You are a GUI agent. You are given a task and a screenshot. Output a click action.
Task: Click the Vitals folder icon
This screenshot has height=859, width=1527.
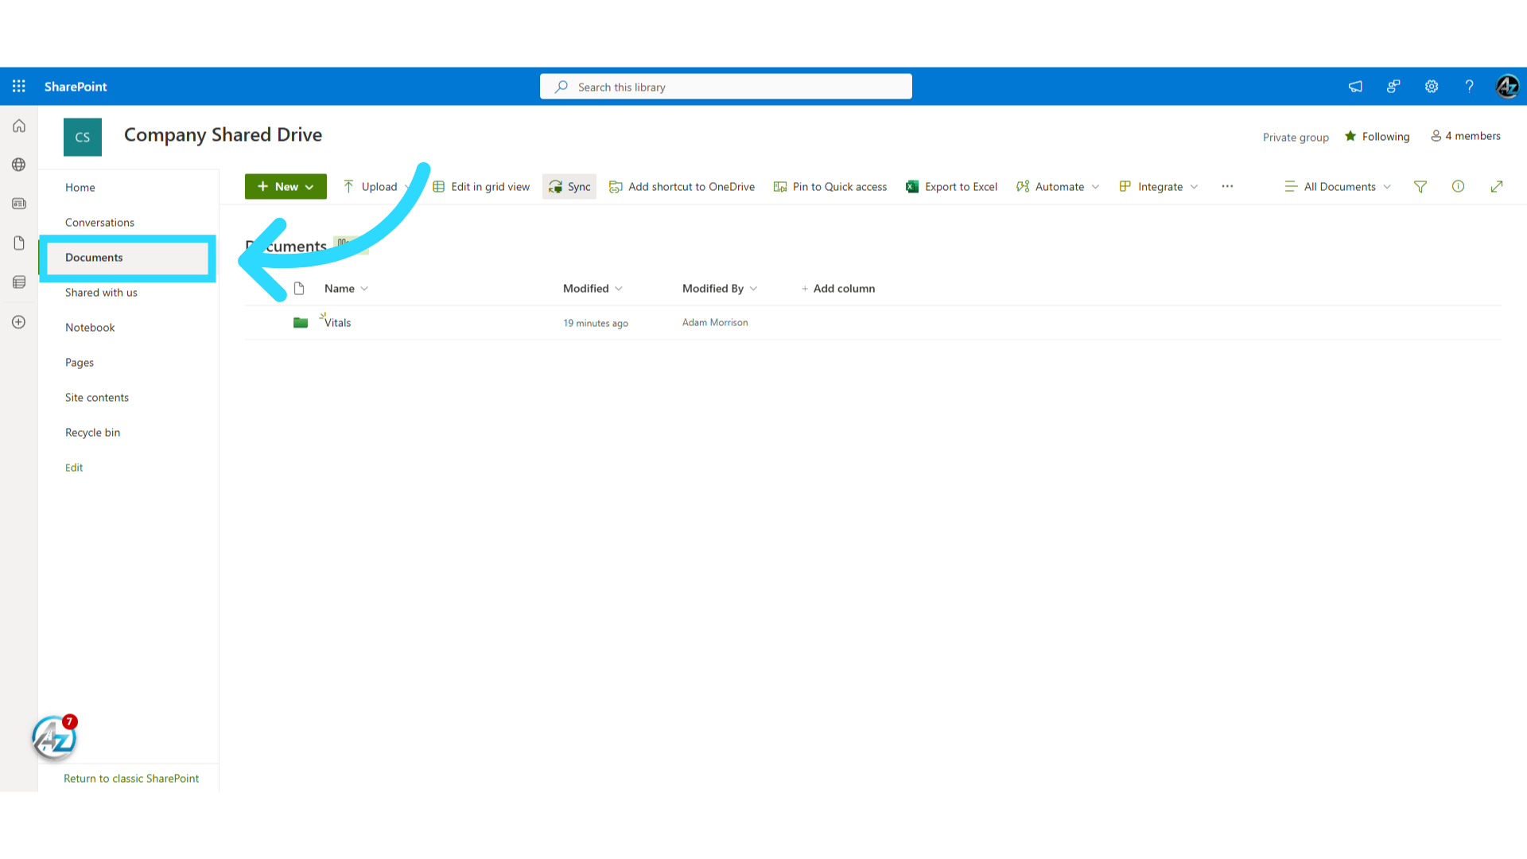[301, 323]
